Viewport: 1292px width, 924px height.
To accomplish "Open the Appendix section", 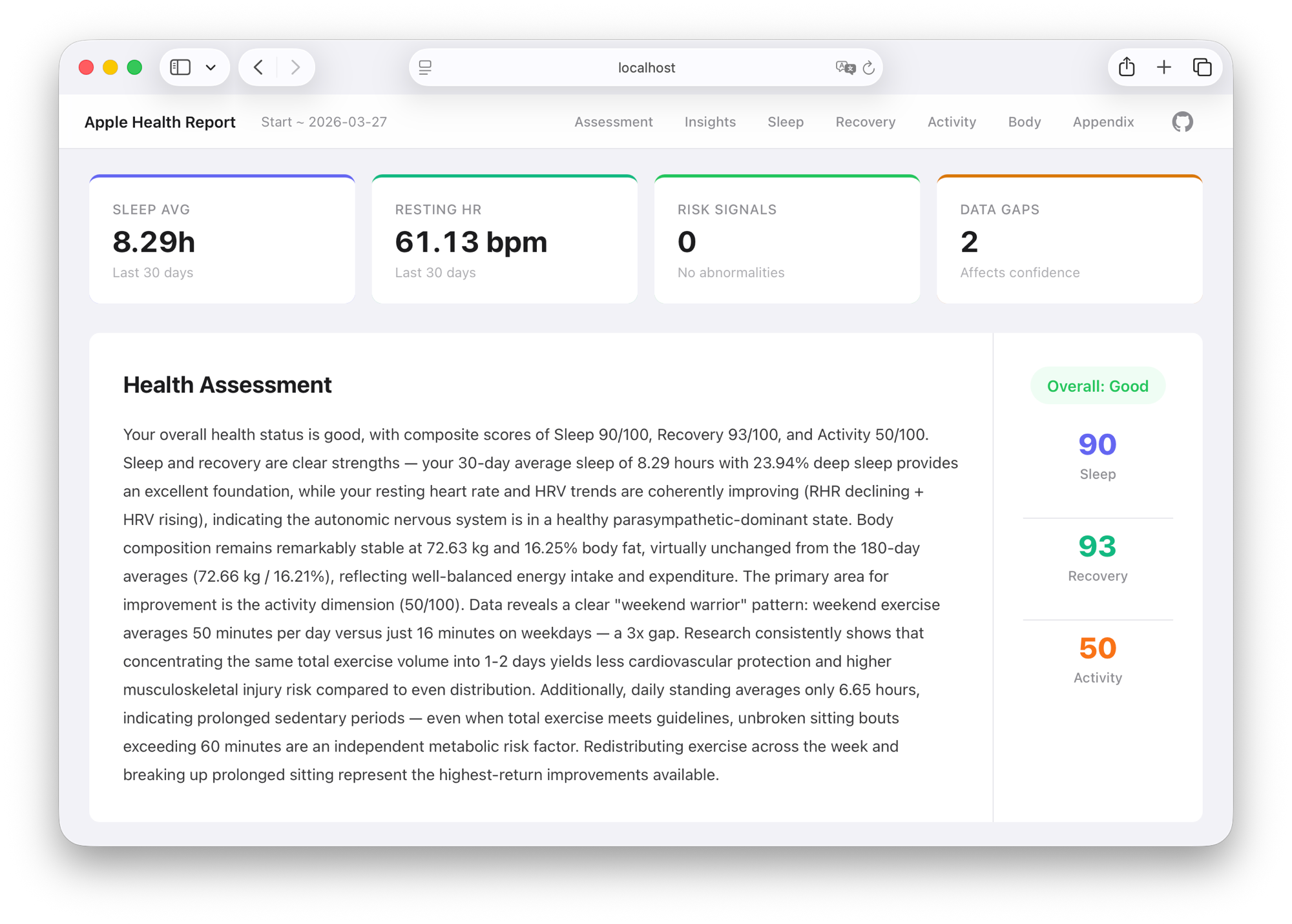I will [1103, 121].
